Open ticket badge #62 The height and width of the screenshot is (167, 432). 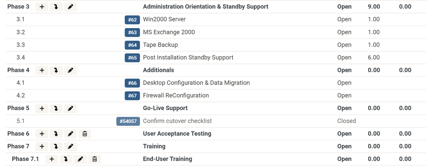pyautogui.click(x=132, y=19)
